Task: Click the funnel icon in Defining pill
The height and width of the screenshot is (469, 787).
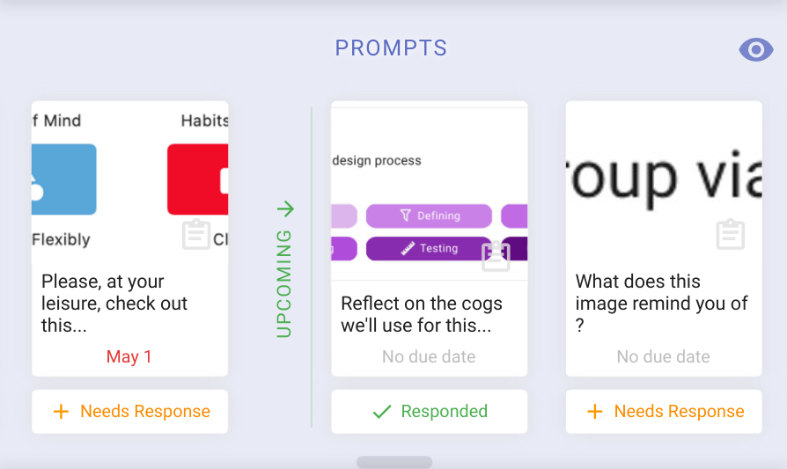Action: [x=406, y=216]
